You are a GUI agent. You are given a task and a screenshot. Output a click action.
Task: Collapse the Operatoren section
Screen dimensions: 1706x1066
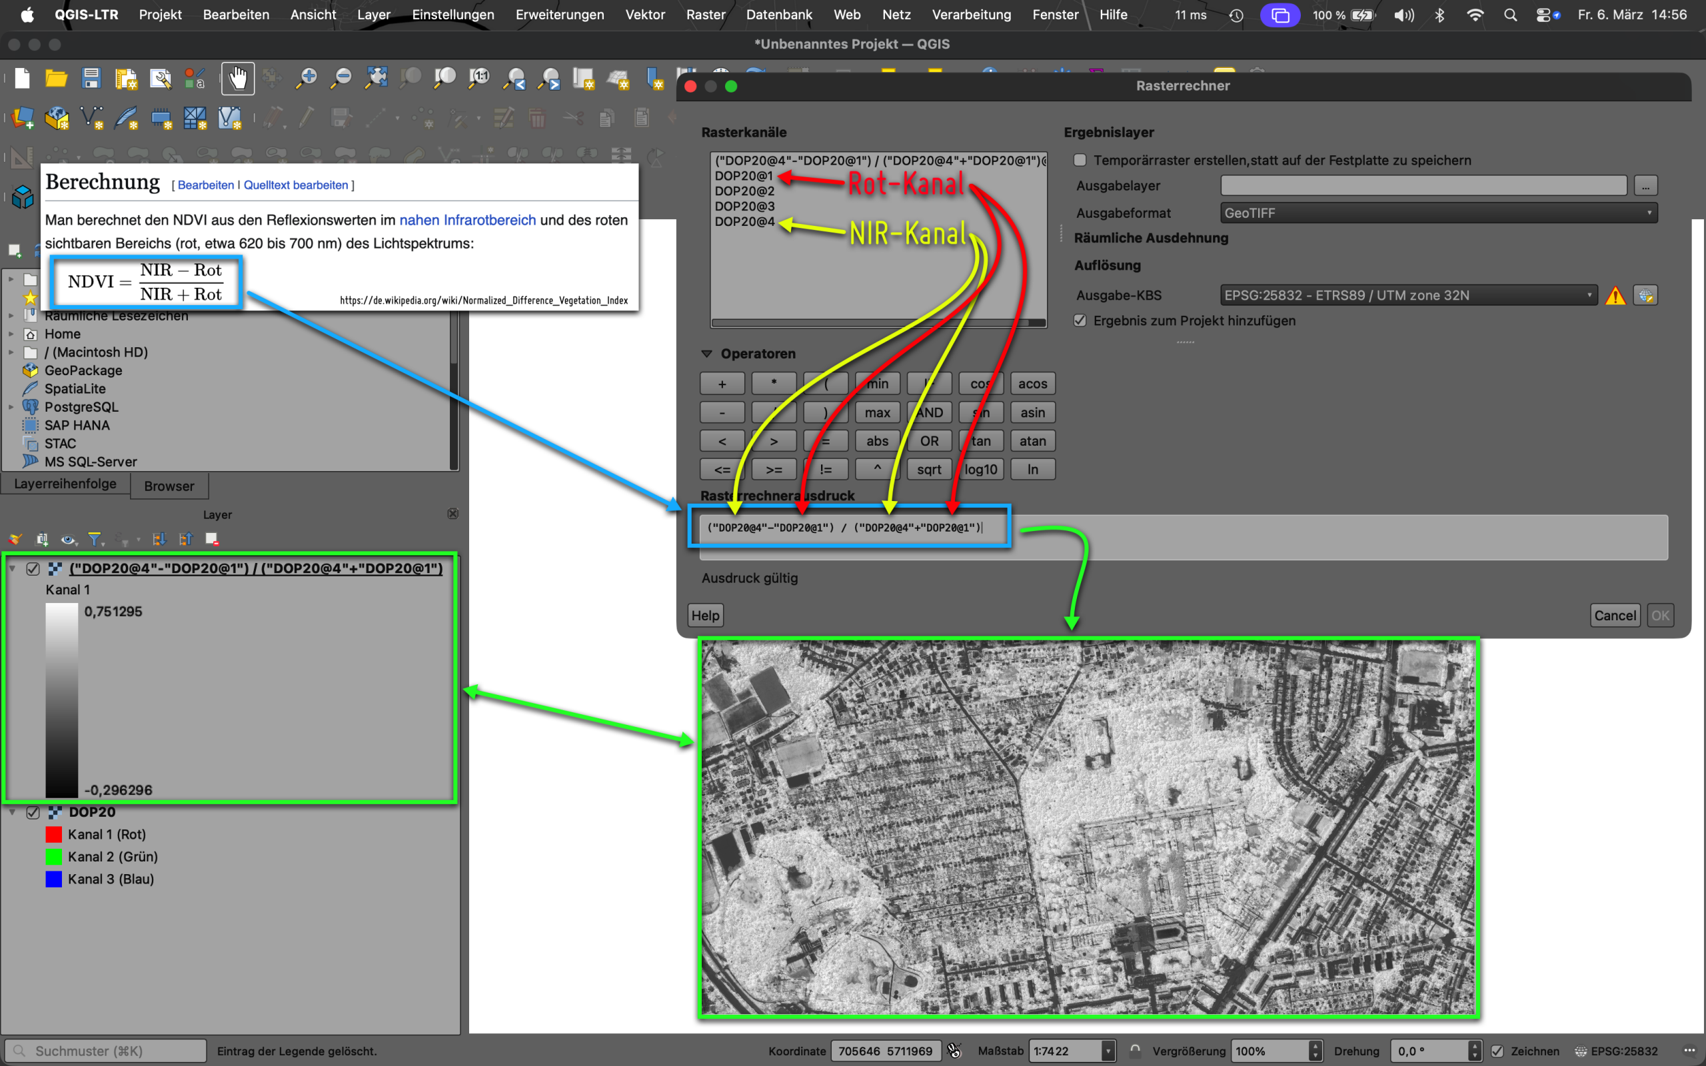click(x=707, y=354)
